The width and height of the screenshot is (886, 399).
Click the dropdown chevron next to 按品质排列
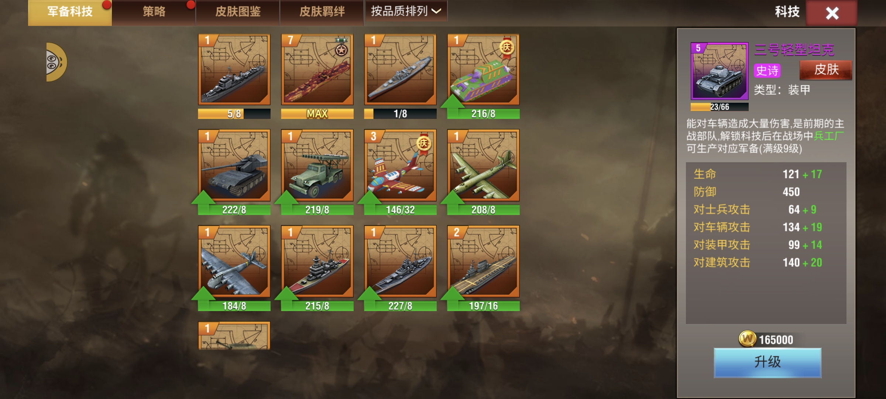click(x=436, y=11)
